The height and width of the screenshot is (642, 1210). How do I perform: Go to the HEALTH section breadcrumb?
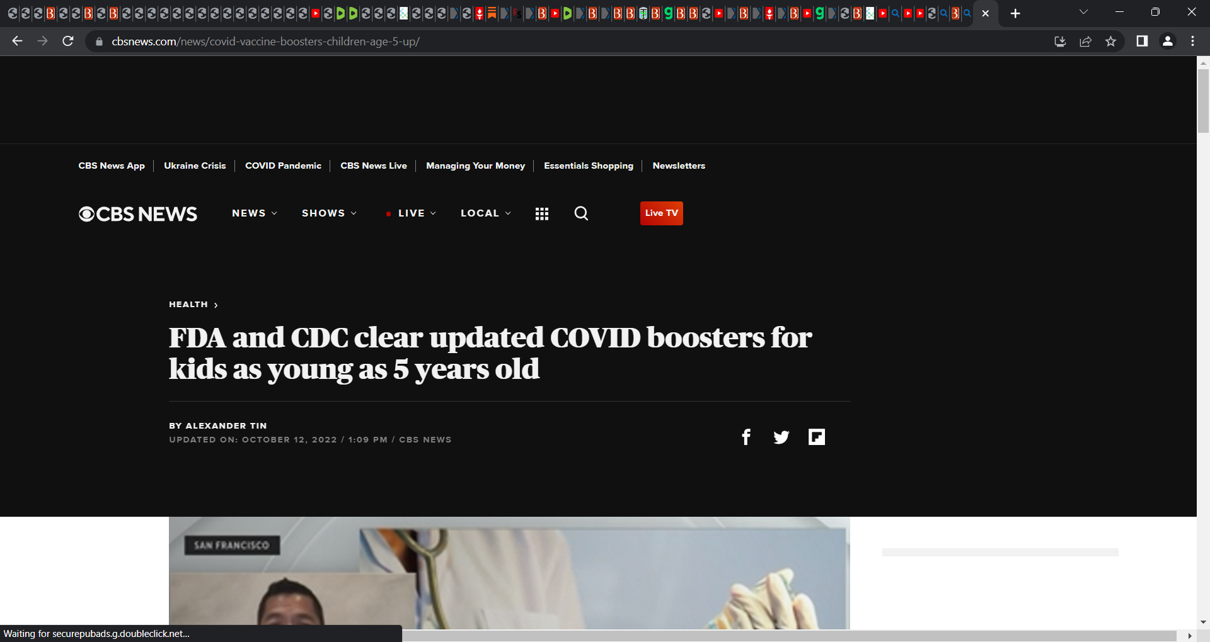[193, 305]
